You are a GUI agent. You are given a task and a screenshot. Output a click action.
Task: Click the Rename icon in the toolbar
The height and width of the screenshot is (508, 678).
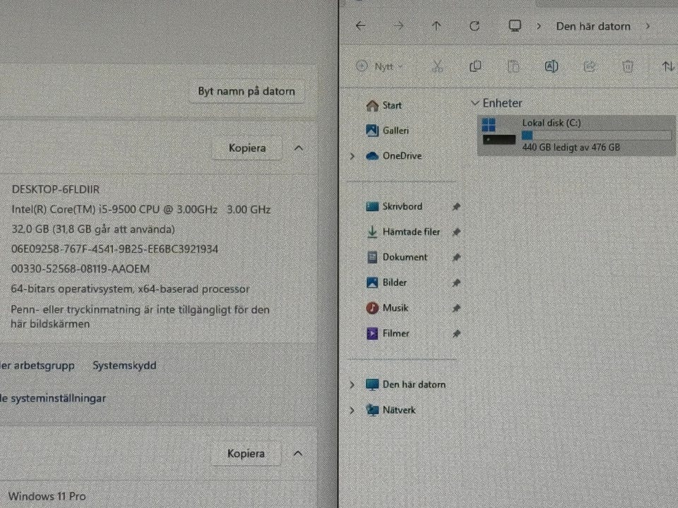(x=552, y=66)
